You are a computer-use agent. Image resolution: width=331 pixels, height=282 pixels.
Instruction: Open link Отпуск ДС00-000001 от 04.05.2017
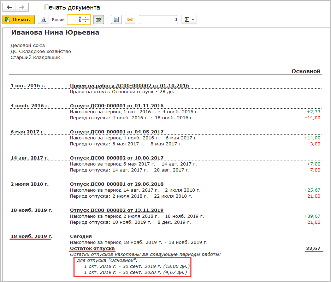117,132
